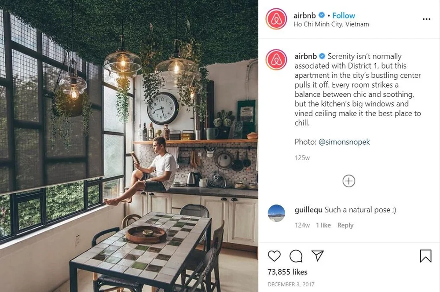This screenshot has height=292, width=440.
Task: Click the kitchen apartment photo
Action: coord(129,146)
